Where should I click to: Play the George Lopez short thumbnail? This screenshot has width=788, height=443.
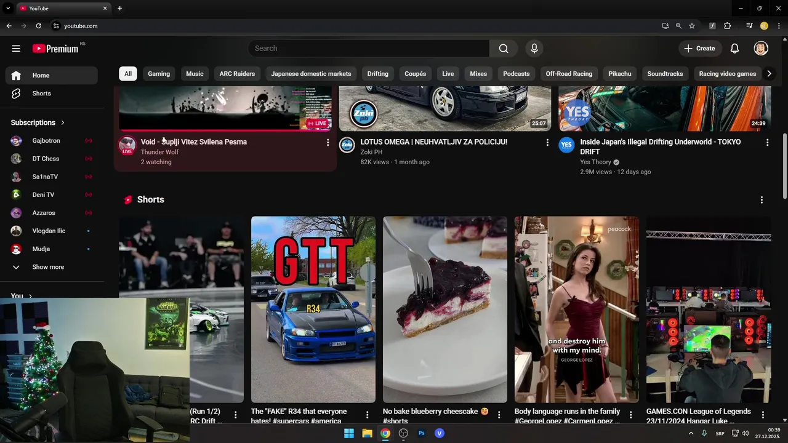tap(577, 309)
